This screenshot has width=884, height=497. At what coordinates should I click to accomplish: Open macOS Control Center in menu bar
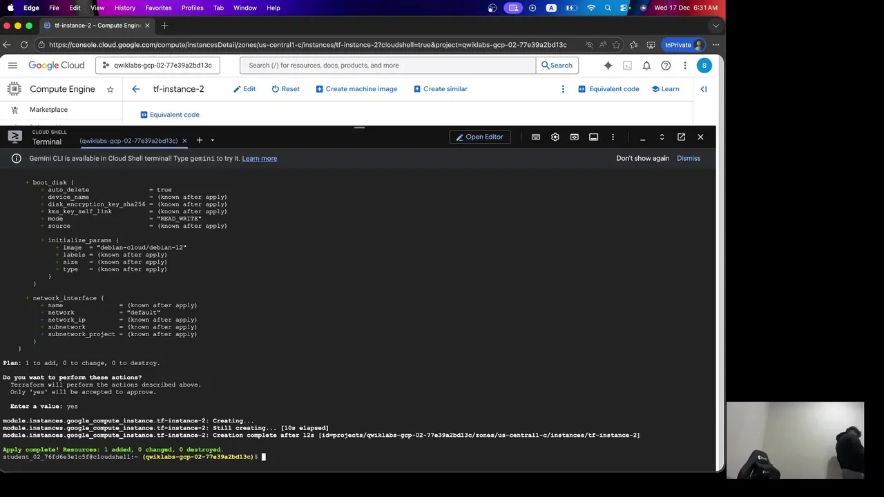(624, 8)
